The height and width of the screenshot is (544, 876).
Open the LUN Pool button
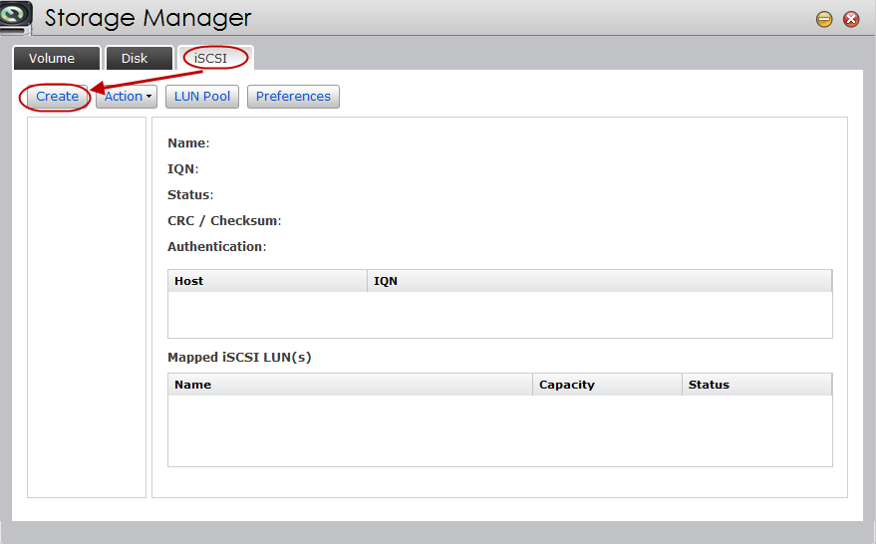tap(202, 97)
